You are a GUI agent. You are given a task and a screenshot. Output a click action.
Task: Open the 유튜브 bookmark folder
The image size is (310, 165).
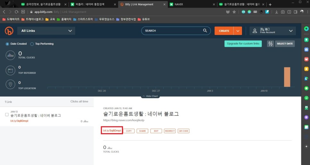143,19
